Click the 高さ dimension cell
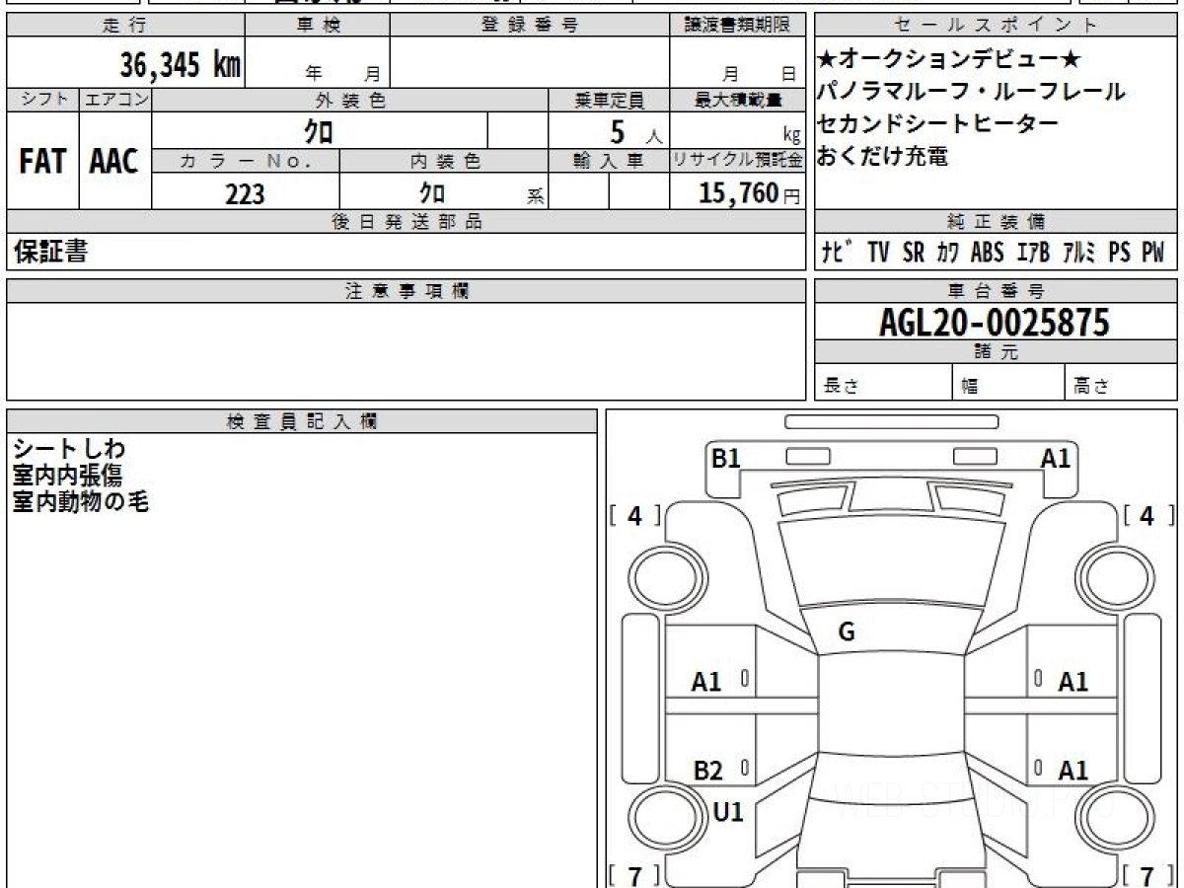The image size is (1184, 888). tap(1121, 383)
